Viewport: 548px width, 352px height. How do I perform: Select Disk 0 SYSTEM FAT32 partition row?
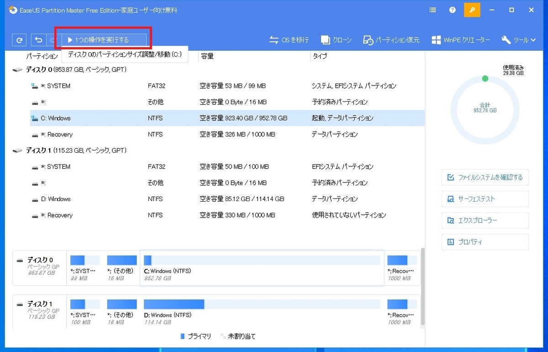[227, 86]
